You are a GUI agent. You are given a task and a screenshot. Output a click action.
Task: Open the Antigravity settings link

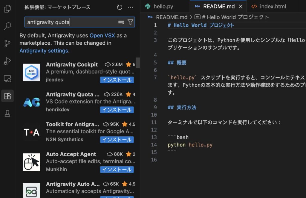tap(44, 51)
